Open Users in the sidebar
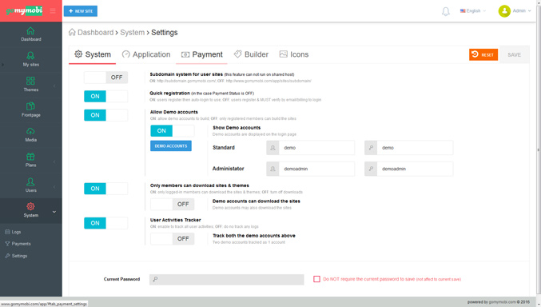Viewport: 541px width, 307px height. (x=30, y=185)
